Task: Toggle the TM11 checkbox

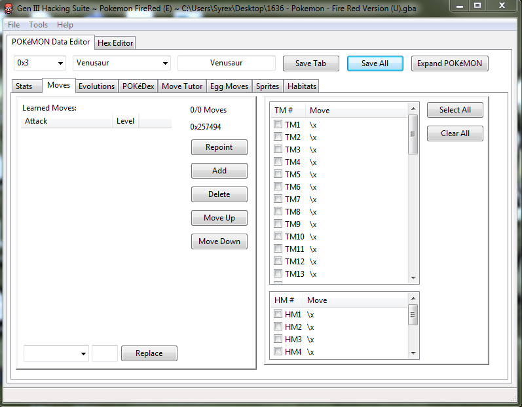Action: (x=278, y=249)
